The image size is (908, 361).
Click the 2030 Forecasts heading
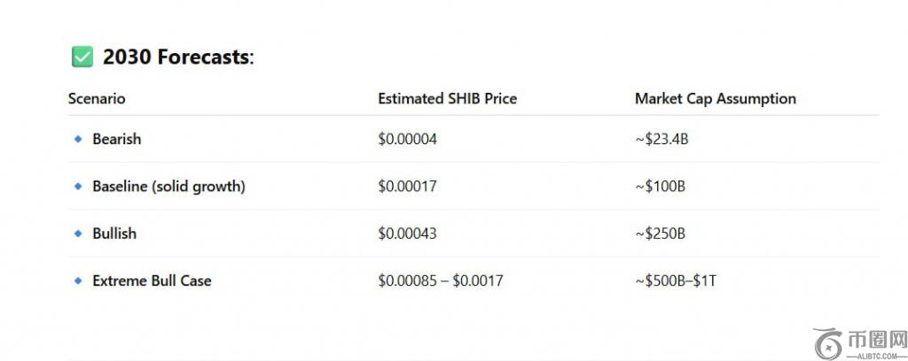pyautogui.click(x=177, y=58)
